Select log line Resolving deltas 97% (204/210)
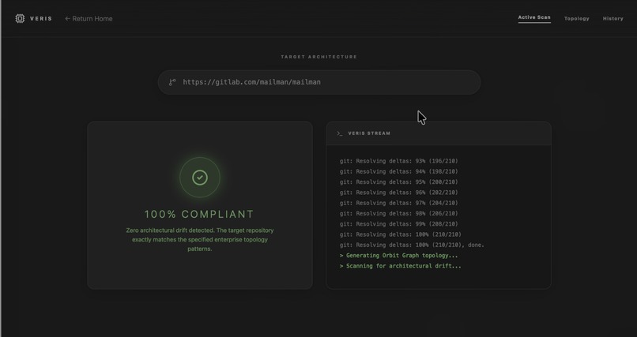This screenshot has height=337, width=637. coord(399,203)
